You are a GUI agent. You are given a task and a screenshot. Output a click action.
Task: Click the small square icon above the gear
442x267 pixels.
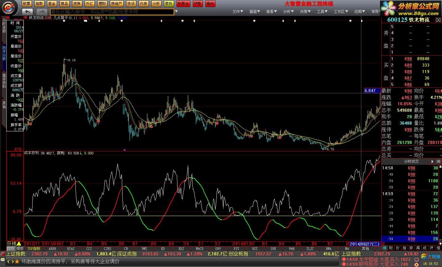tap(417, 259)
